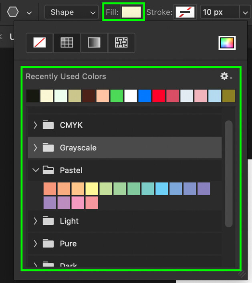Select the Pure folder row
Image resolution: width=252 pixels, height=283 pixels.
tap(124, 243)
